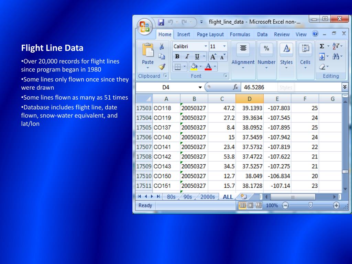
Task: Click the Office button logo
Action: 145,27
